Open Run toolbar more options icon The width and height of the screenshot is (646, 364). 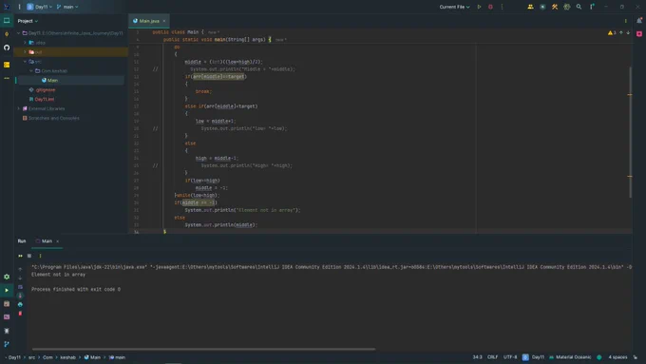(x=40, y=256)
